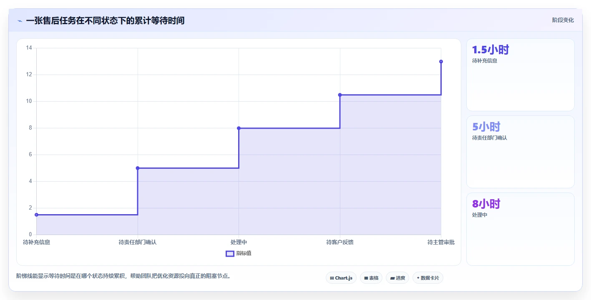Click the 进度 tag pill
The height and width of the screenshot is (300, 591).
tap(397, 278)
